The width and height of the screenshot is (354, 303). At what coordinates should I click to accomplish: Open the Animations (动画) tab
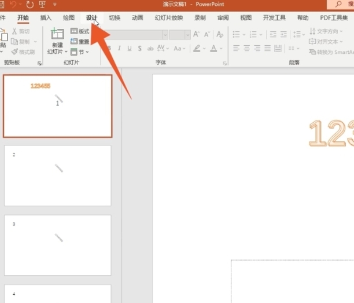tap(137, 17)
